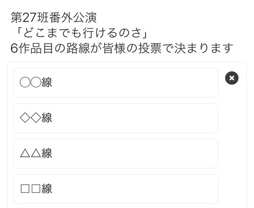Screen dimensions: 254x208
Task: Select the ◇◇線 poll option field
Action: tap(116, 118)
